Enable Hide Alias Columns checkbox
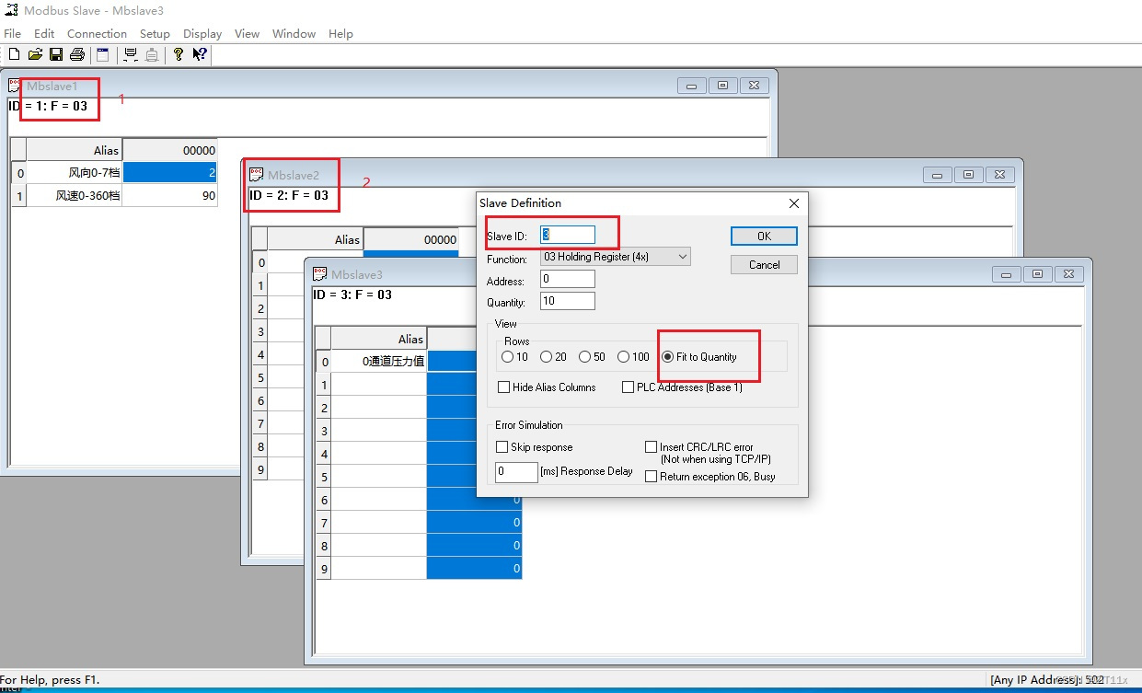 (x=503, y=387)
